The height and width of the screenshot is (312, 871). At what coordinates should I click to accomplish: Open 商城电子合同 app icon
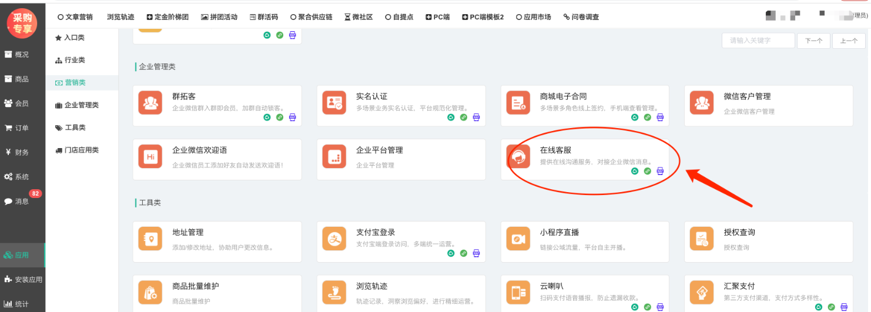[518, 102]
